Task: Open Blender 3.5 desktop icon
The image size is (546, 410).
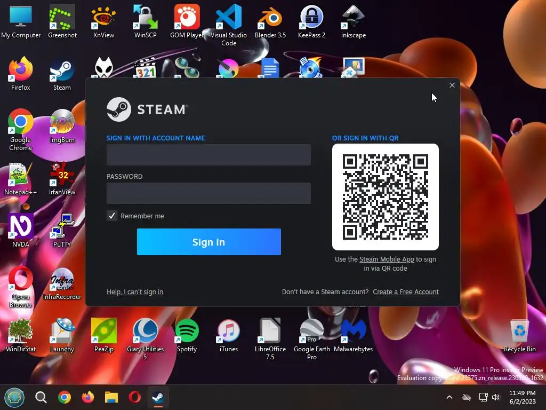Action: [270, 21]
